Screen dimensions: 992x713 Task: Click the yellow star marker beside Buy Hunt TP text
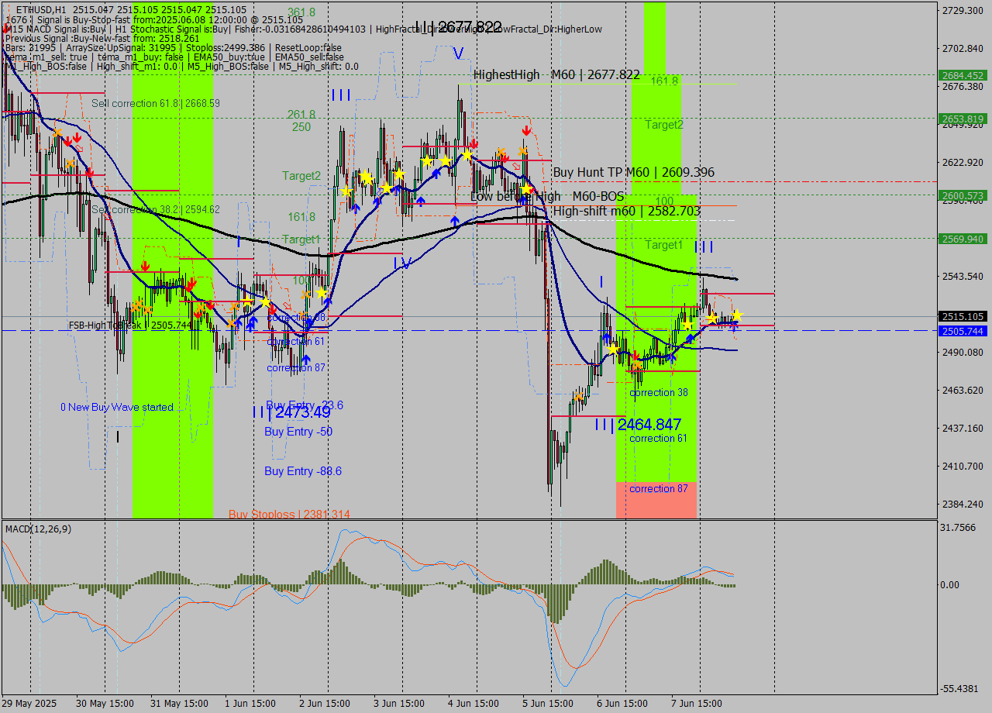[525, 188]
